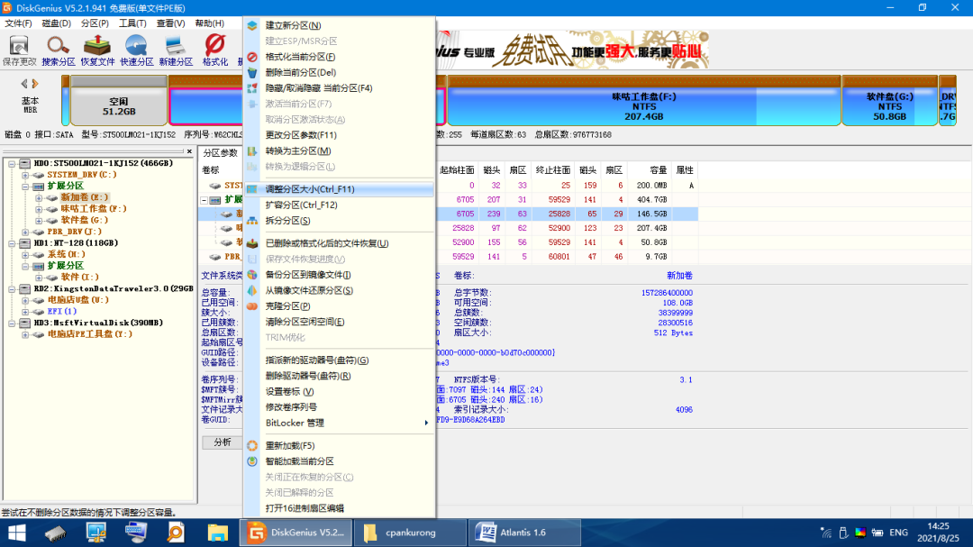
Task: Go to previous disk with left arrow
Action: pos(24,83)
